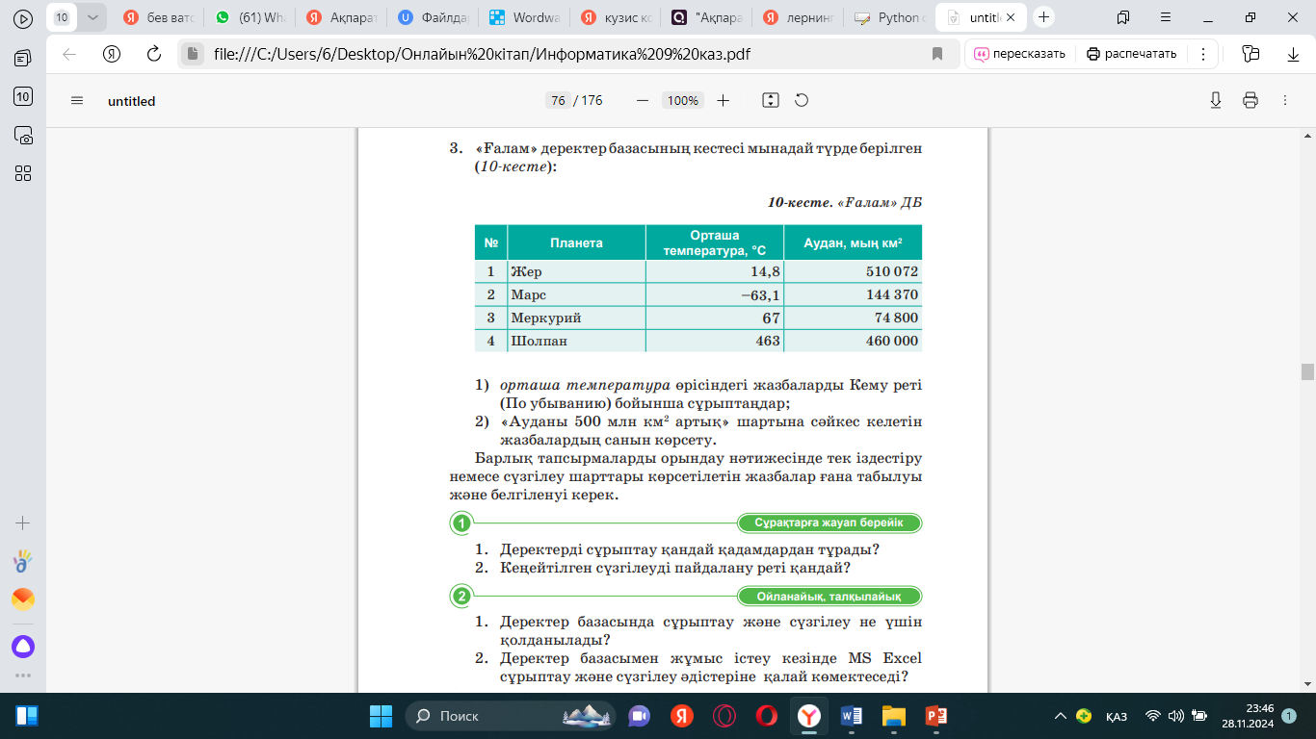Click the 'Планета' column header
Image resolution: width=1316 pixels, height=739 pixels.
tap(576, 242)
